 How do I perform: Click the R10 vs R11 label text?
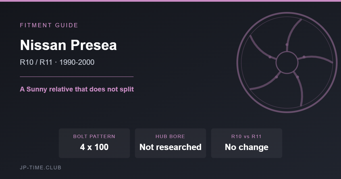pyautogui.click(x=247, y=136)
